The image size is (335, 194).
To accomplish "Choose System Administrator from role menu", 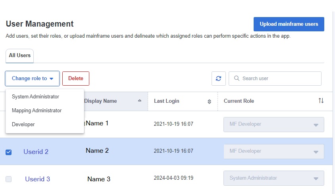I will [x=35, y=97].
